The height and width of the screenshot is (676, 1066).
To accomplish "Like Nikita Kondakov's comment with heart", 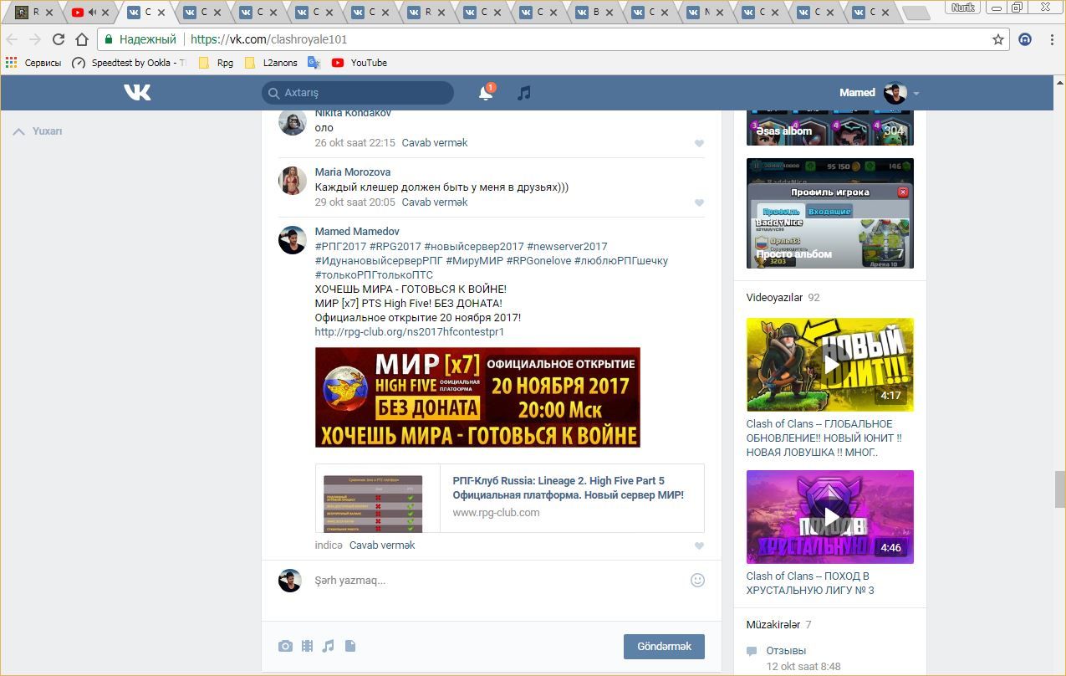I will pos(699,143).
